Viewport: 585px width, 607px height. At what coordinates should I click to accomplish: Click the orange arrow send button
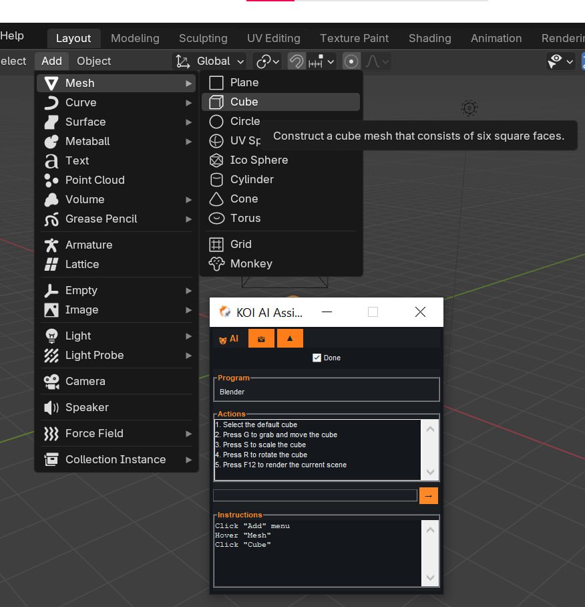coord(429,495)
